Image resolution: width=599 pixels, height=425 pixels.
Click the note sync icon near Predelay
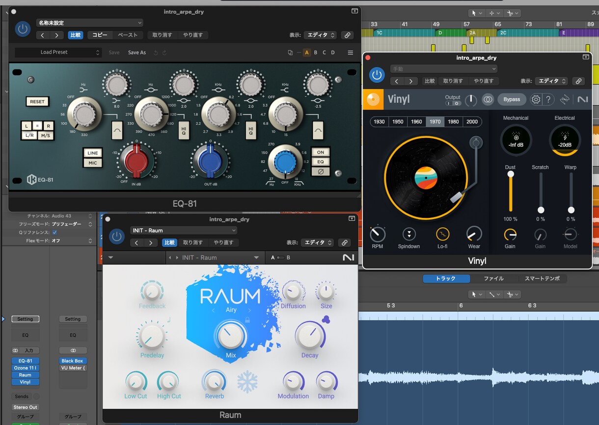(168, 319)
